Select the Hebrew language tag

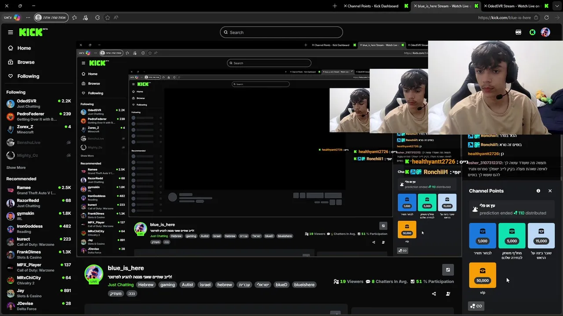click(x=146, y=285)
